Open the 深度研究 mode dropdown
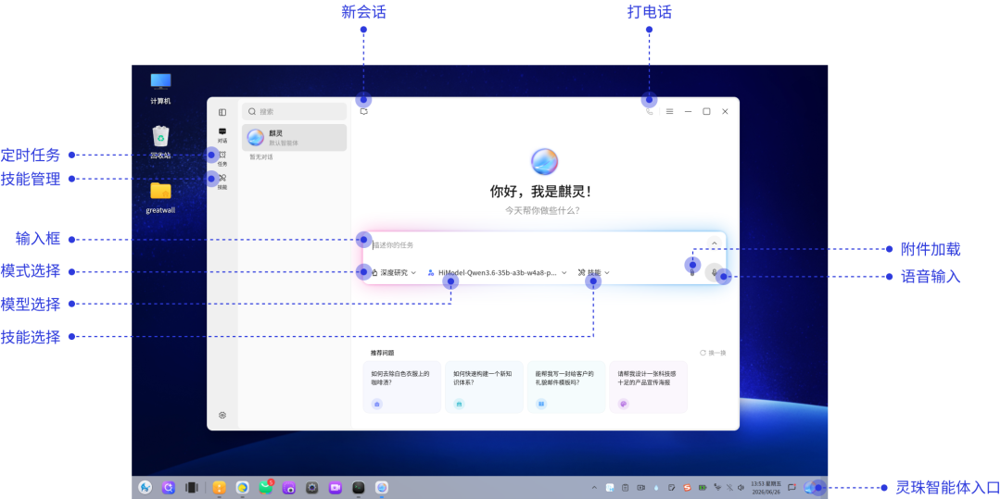This screenshot has width=1001, height=499. [x=393, y=273]
